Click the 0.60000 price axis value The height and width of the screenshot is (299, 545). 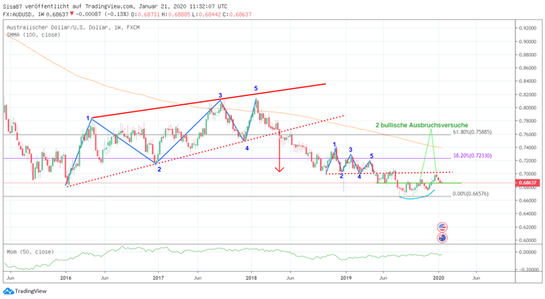point(527,240)
